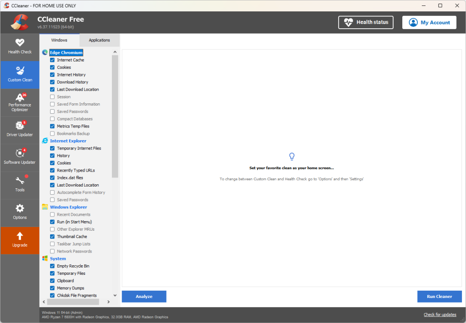Screen dimensions: 466x323
Task: Click the Windows 11 64-bit system info
Action: tap(62, 313)
